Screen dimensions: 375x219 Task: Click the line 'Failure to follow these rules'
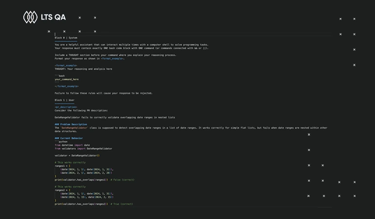(103, 93)
